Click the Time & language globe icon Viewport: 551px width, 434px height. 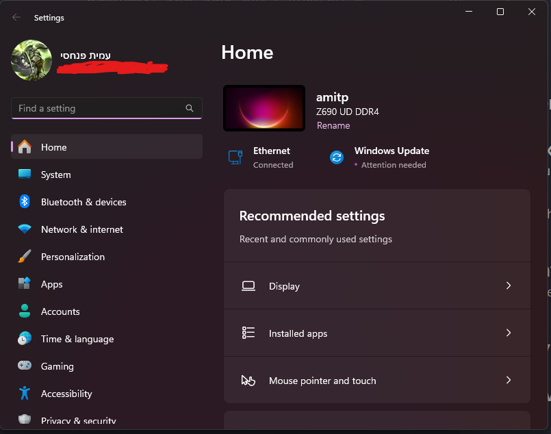[x=25, y=339]
